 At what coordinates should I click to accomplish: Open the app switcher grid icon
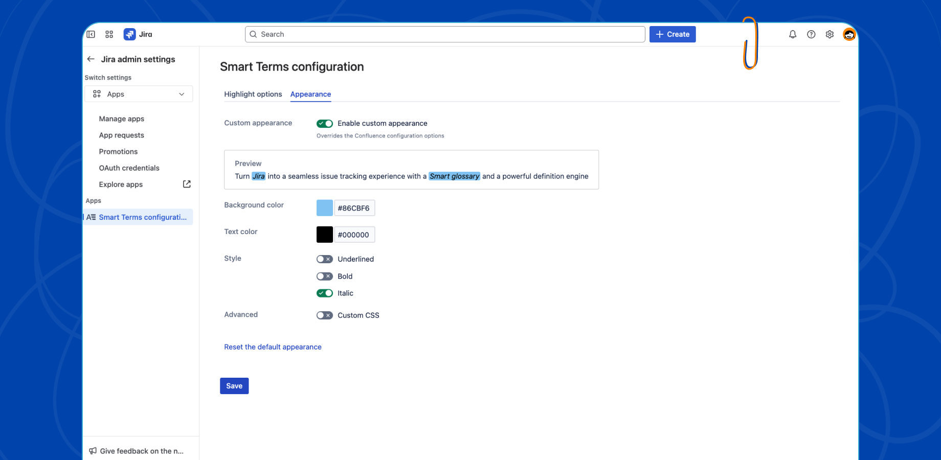[109, 34]
